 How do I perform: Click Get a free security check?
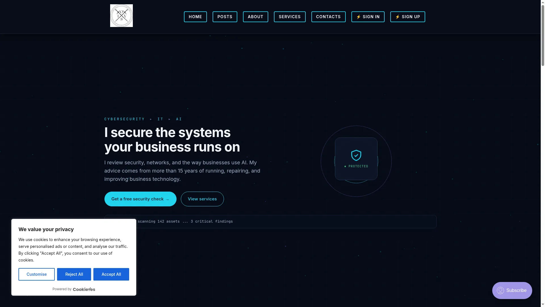140,199
